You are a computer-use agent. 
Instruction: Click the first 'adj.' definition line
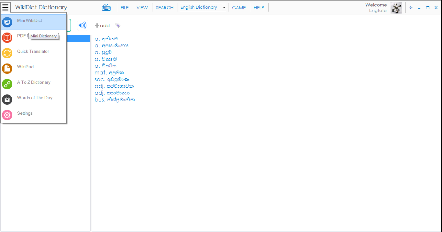tap(114, 86)
